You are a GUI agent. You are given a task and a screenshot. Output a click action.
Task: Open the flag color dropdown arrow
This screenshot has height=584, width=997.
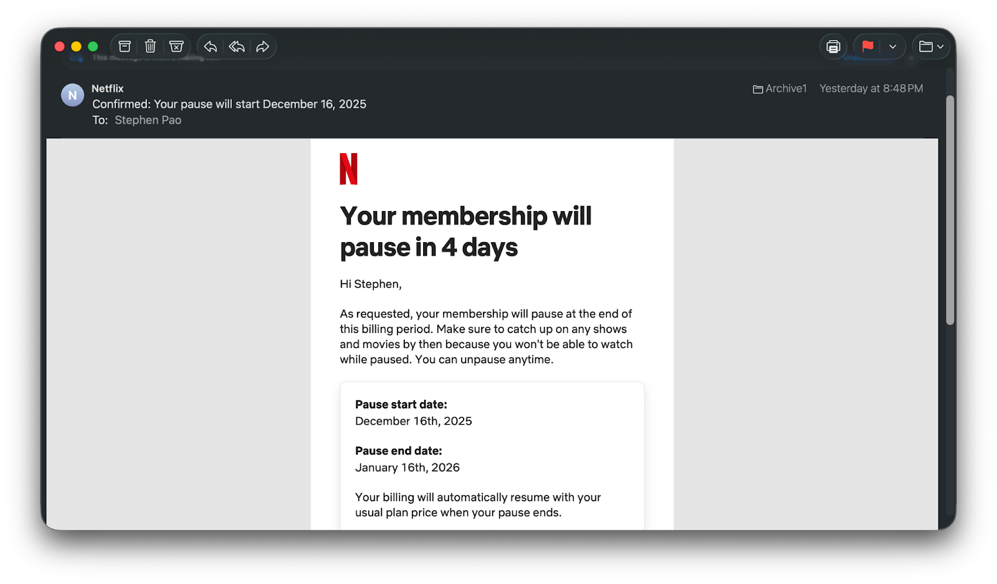(893, 47)
